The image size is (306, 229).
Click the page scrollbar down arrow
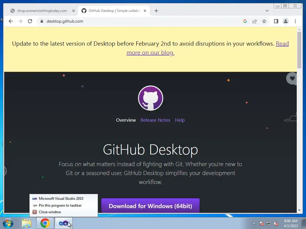coord(299,210)
